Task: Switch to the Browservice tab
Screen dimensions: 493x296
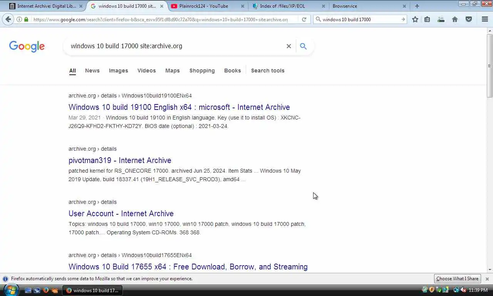Action: [x=370, y=6]
